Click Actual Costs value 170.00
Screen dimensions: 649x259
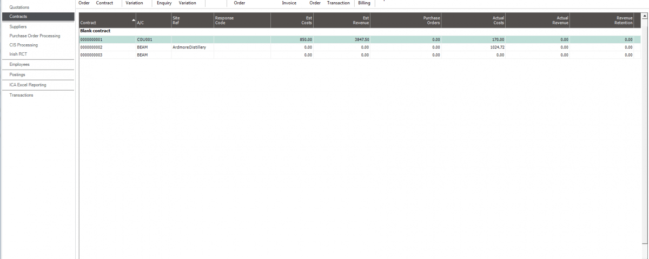[498, 39]
